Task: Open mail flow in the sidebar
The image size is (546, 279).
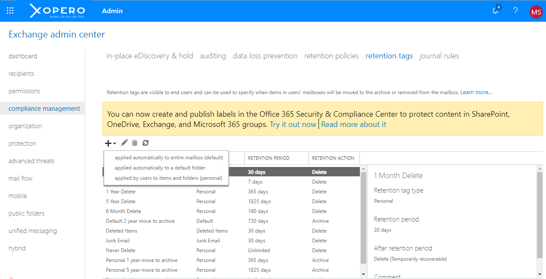Action: [20, 178]
